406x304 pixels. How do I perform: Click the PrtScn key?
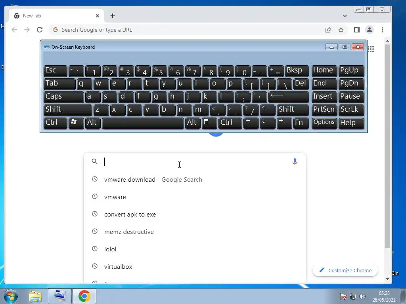click(324, 110)
